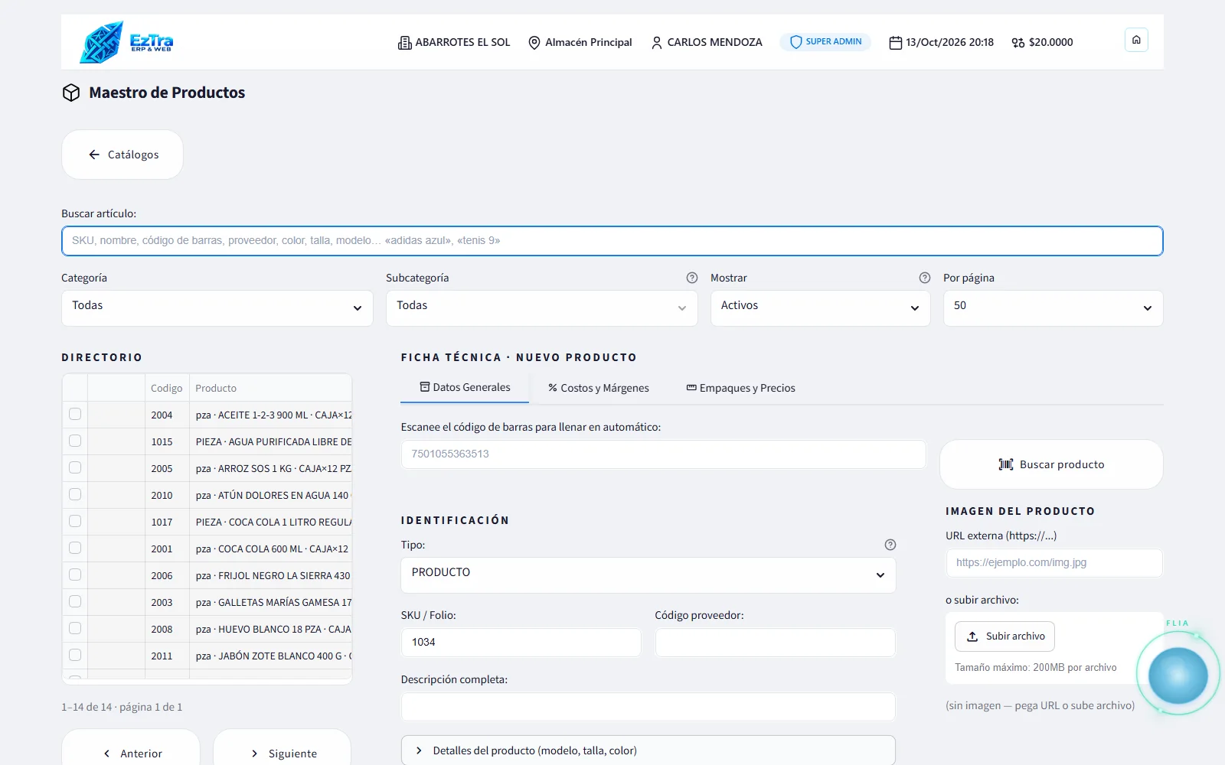Click the Buscar producto button
Screen dimensions: 1225x765
pyautogui.click(x=1051, y=464)
